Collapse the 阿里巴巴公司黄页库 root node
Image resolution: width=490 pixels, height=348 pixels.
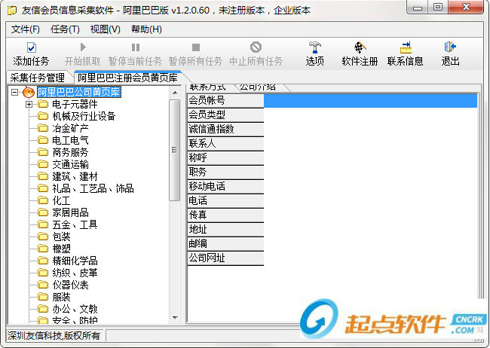tap(14, 92)
